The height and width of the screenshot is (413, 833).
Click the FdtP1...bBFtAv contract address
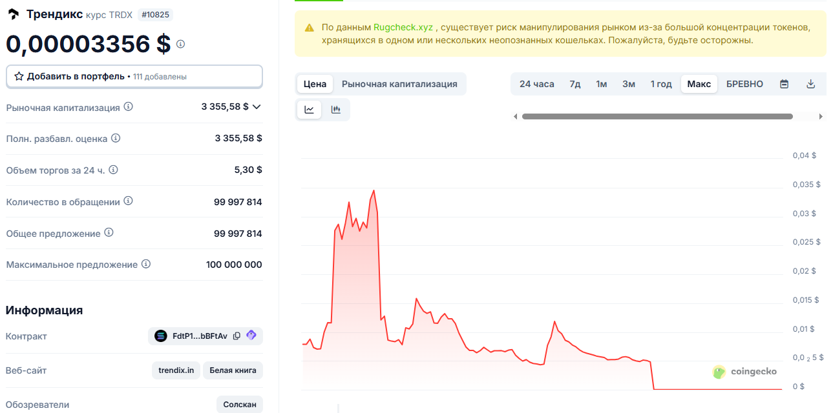pos(200,336)
